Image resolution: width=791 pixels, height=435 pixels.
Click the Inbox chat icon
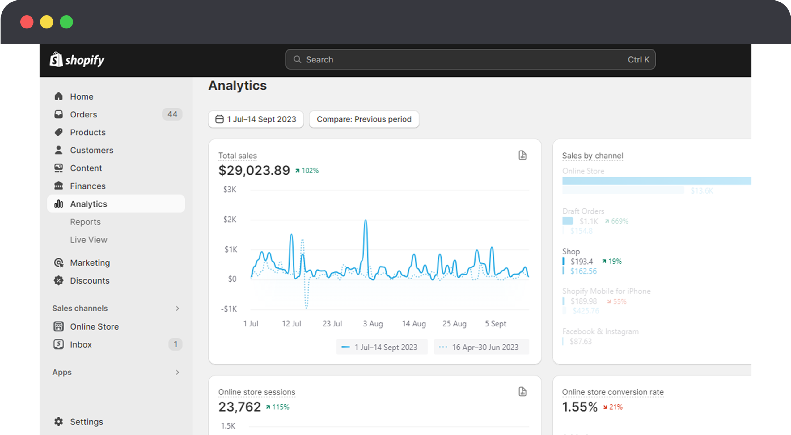pyautogui.click(x=58, y=344)
